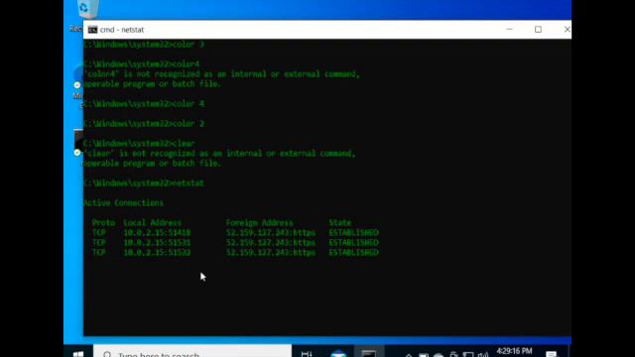Open Task View from the taskbar

[x=307, y=354]
